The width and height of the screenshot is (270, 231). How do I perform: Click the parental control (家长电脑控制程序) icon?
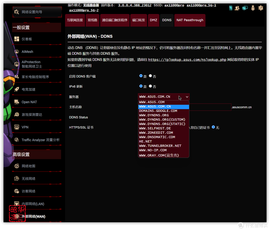[17, 77]
